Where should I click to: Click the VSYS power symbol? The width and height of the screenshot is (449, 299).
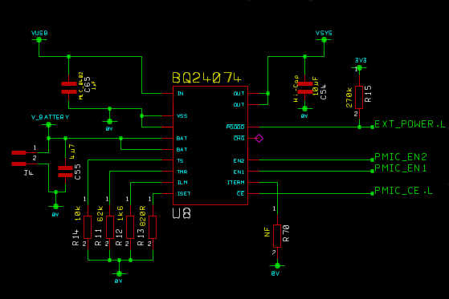[x=324, y=37]
